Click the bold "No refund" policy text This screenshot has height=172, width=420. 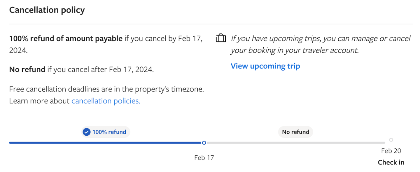(x=27, y=69)
